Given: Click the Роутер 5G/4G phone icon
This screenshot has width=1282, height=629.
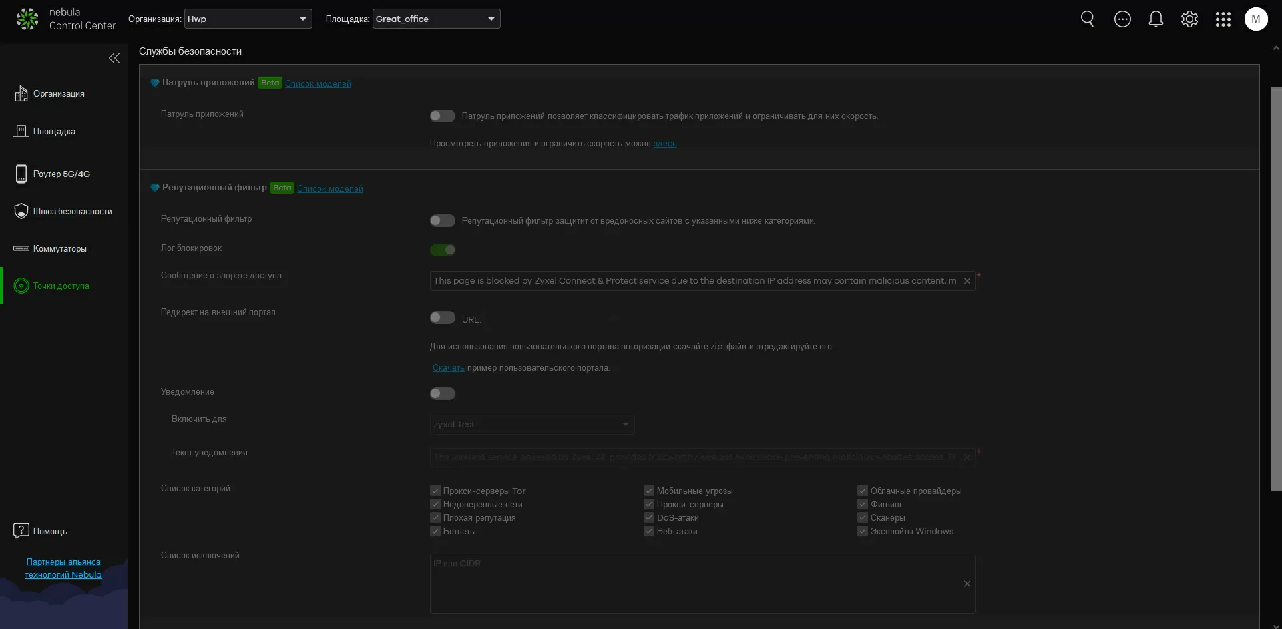Looking at the screenshot, I should pyautogui.click(x=21, y=174).
